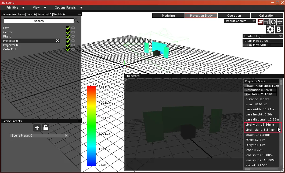Hide the Center primitive via eye icon
The width and height of the screenshot is (285, 173).
[x=73, y=32]
